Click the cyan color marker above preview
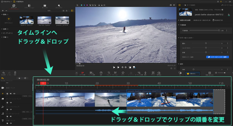The width and height of the screenshot is (233, 126). 81,5
